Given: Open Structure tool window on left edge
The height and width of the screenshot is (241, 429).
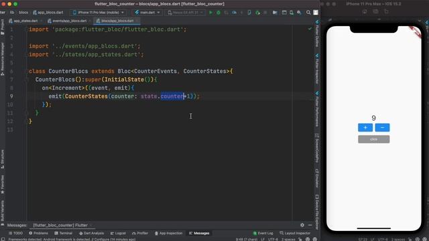Looking at the screenshot, I should click(x=3, y=159).
